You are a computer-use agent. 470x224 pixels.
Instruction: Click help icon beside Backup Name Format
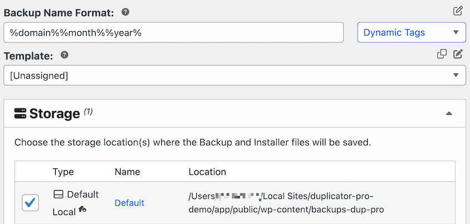click(x=125, y=12)
